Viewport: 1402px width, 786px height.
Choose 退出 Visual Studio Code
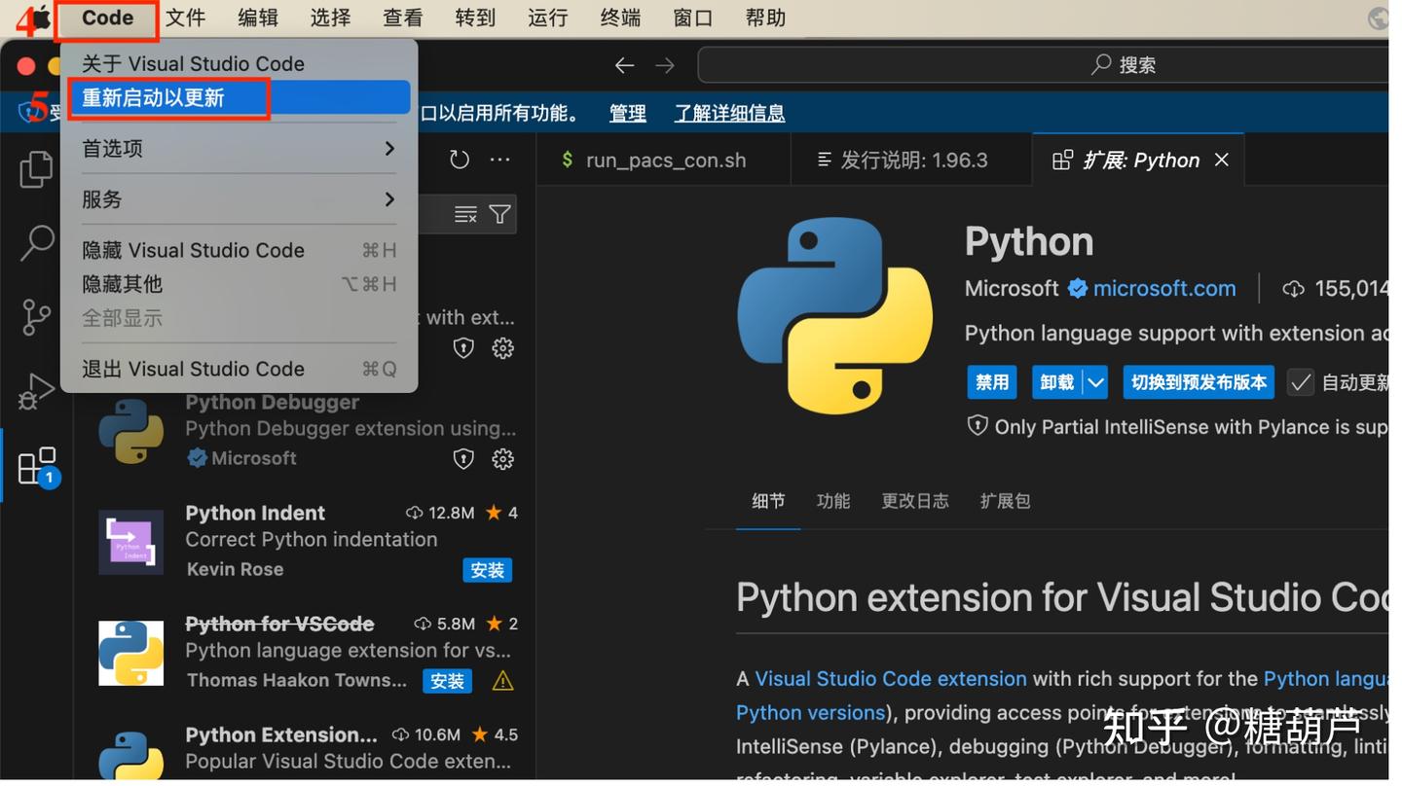pyautogui.click(x=238, y=369)
